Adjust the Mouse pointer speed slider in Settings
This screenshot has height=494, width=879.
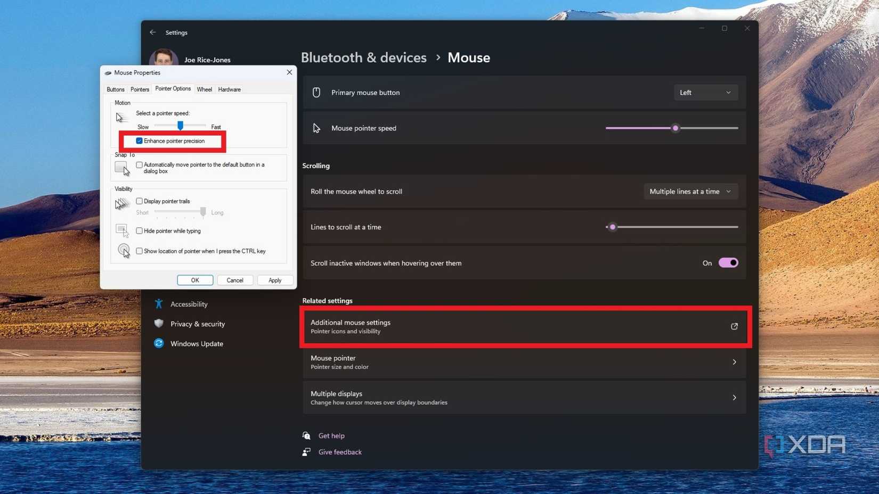tap(675, 128)
